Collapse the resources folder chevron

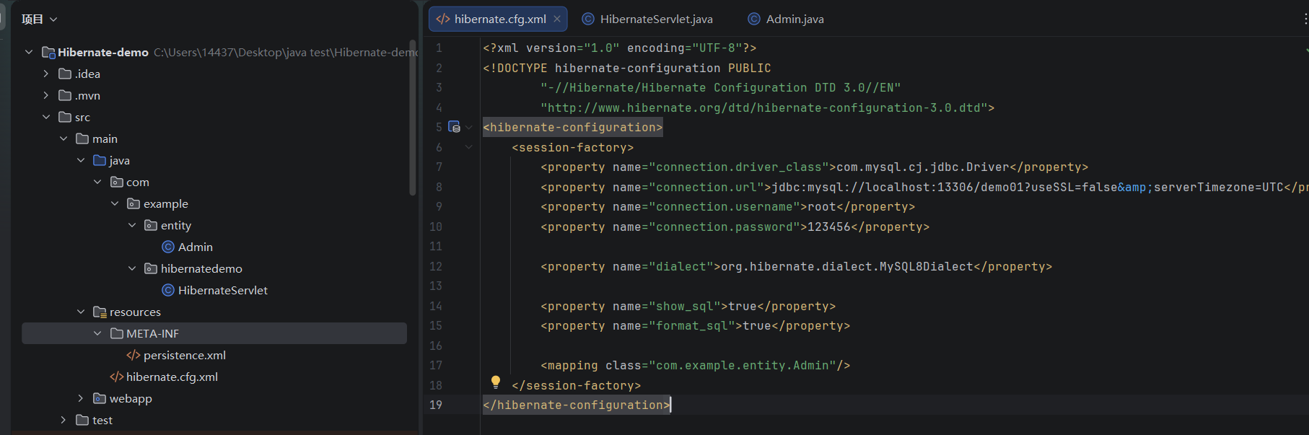(81, 312)
